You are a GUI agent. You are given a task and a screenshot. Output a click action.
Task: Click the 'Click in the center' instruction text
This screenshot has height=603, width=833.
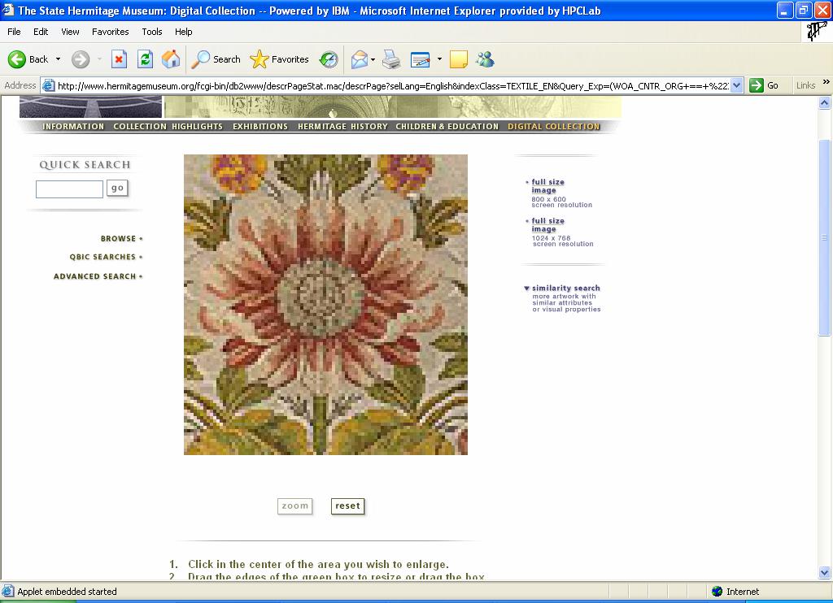[x=318, y=564]
